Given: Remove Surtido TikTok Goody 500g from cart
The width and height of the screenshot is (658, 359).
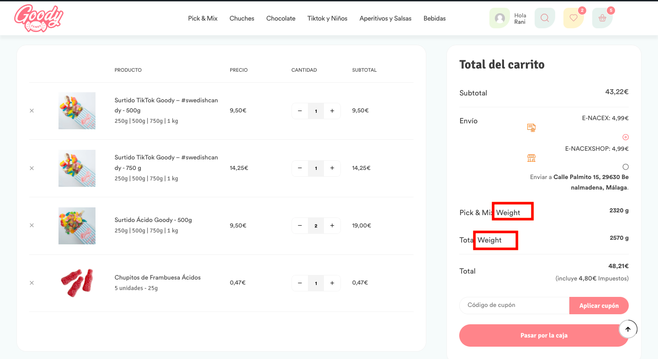Looking at the screenshot, I should tap(32, 111).
